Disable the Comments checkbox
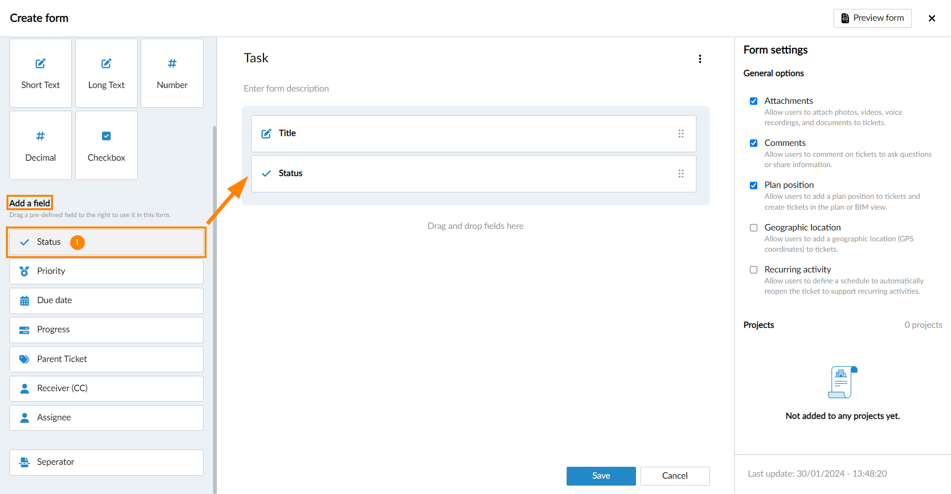 click(753, 143)
